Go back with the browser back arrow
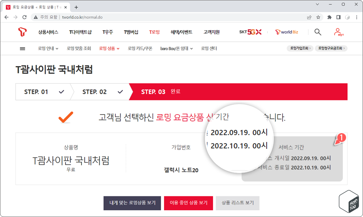 pos(6,17)
